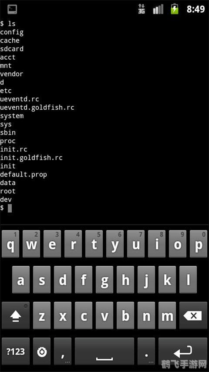This screenshot has height=372, width=209.
Task: Tap the comma key
Action: coord(63,351)
